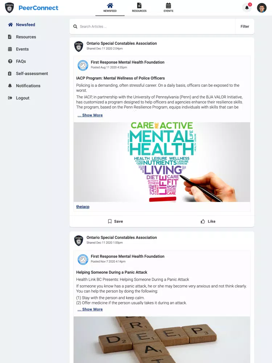Open the notifications bell in the header
The image size is (272, 363).
coord(247,8)
